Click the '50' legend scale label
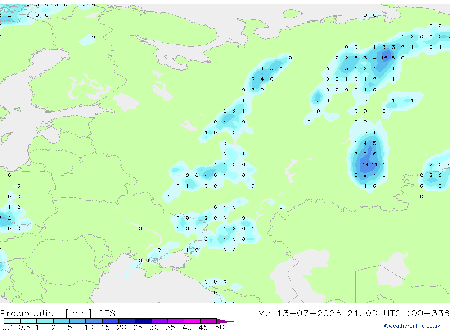 coord(220,327)
